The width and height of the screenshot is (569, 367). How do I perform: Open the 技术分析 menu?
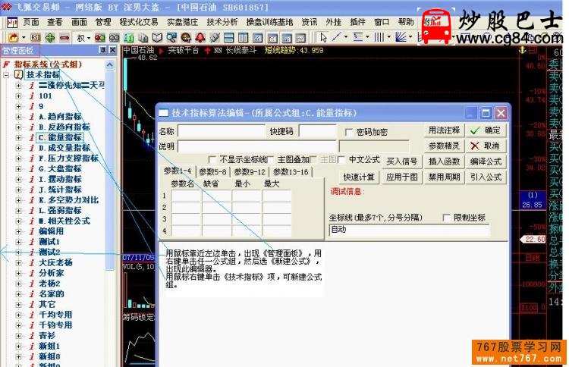(x=222, y=22)
